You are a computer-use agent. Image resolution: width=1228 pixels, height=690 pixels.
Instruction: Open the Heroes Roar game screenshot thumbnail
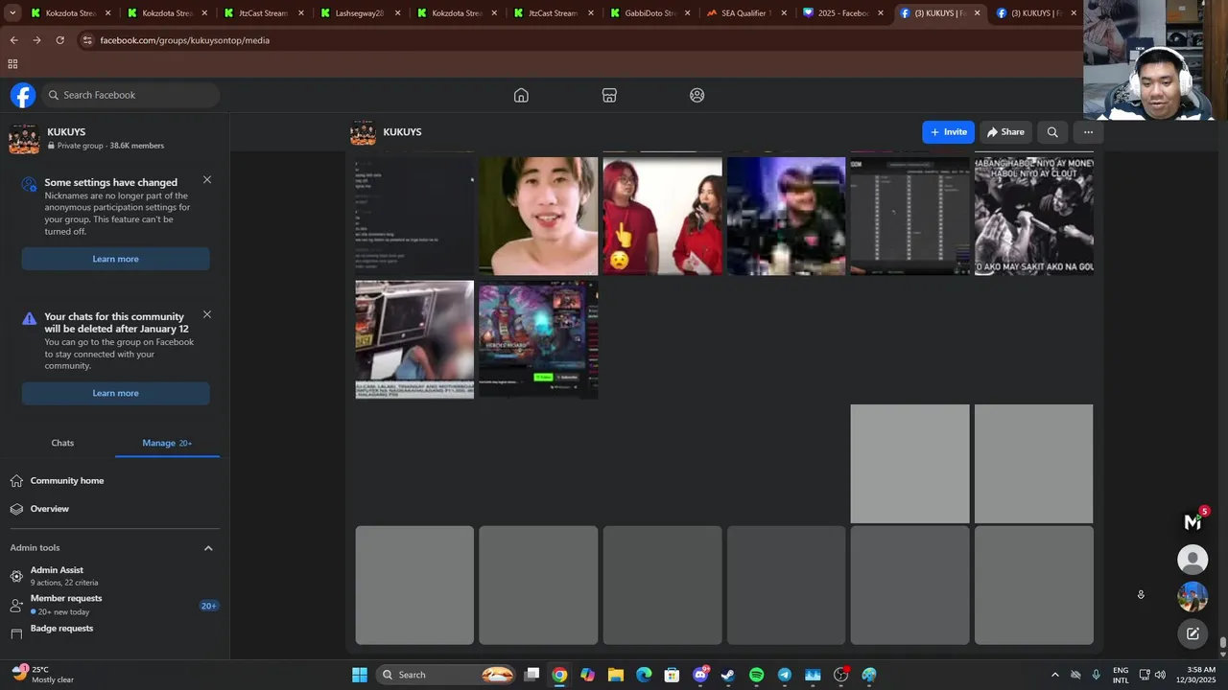pos(538,339)
